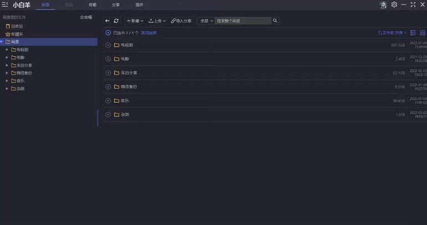Switch to the 分享 tab

(116, 5)
